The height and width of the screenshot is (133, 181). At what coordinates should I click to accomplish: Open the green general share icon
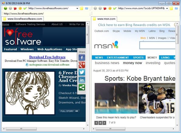82,87
